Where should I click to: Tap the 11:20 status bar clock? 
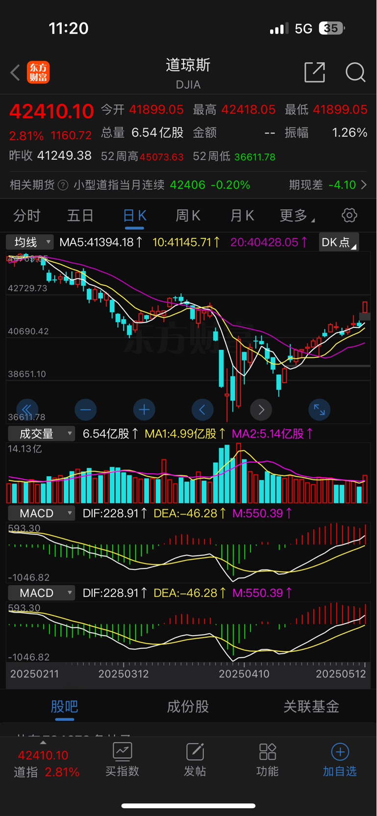tap(69, 28)
